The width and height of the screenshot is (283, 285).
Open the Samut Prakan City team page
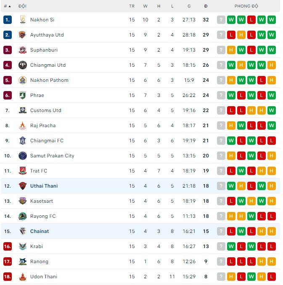[x=52, y=156]
